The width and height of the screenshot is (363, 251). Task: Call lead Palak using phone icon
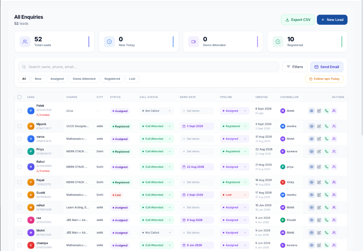326,111
